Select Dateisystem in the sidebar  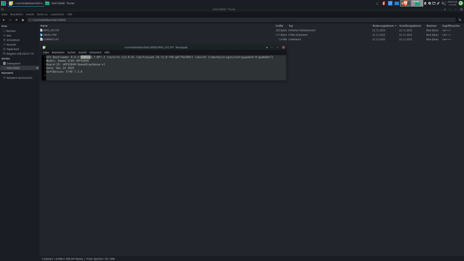(x=13, y=63)
